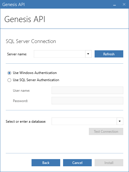Go Back to the previous step
Viewport: 129px width, 172px height.
tap(46, 163)
